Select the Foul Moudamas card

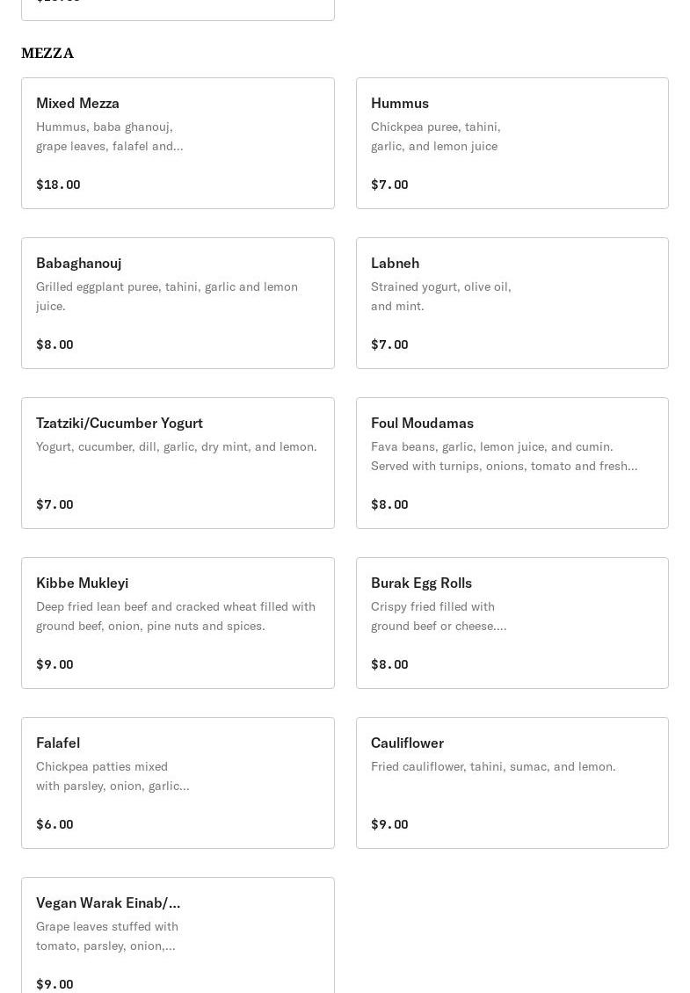click(512, 463)
